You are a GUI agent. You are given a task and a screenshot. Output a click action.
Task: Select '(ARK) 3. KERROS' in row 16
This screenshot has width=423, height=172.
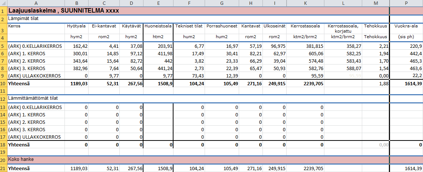[36, 129]
